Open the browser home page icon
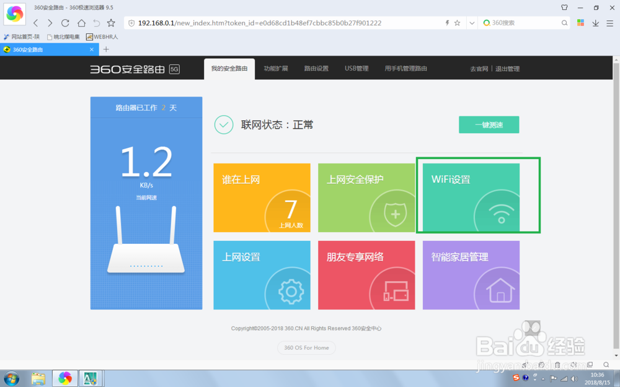Viewport: 620px width, 387px height. (x=81, y=23)
